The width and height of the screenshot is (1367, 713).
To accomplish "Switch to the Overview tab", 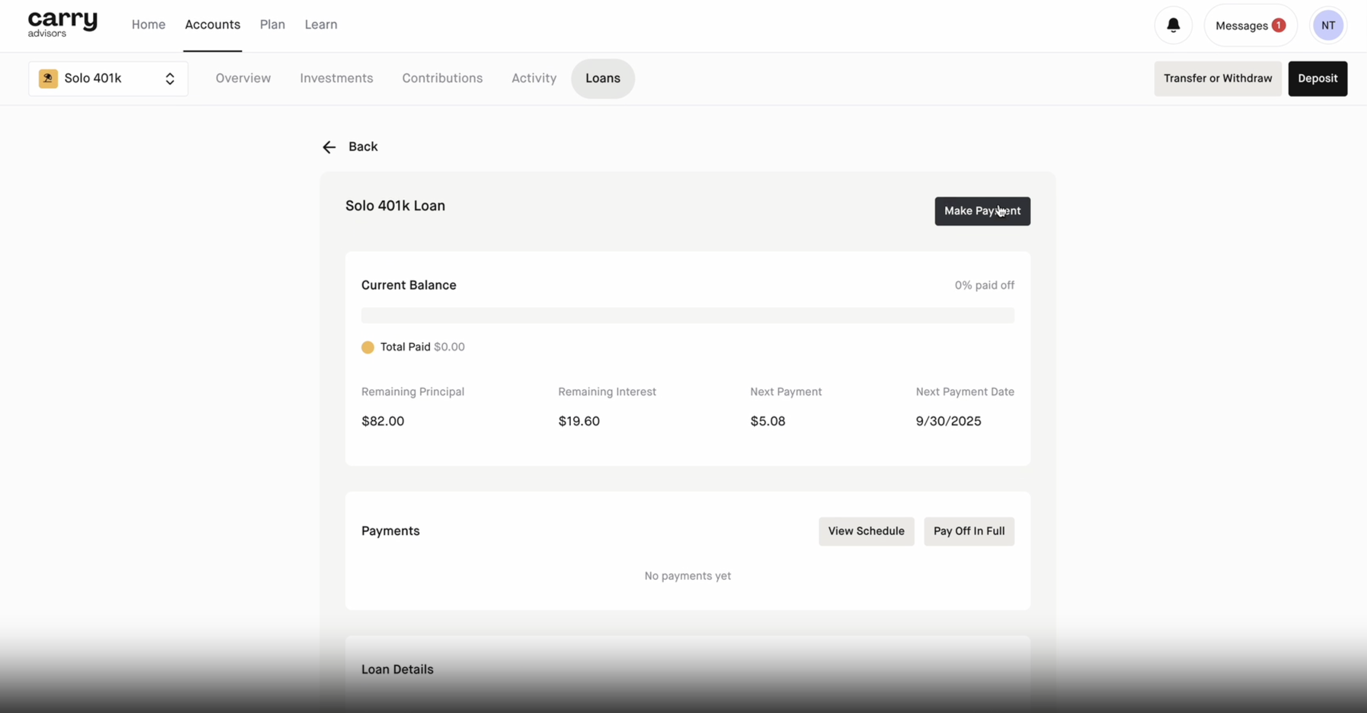I will point(243,78).
